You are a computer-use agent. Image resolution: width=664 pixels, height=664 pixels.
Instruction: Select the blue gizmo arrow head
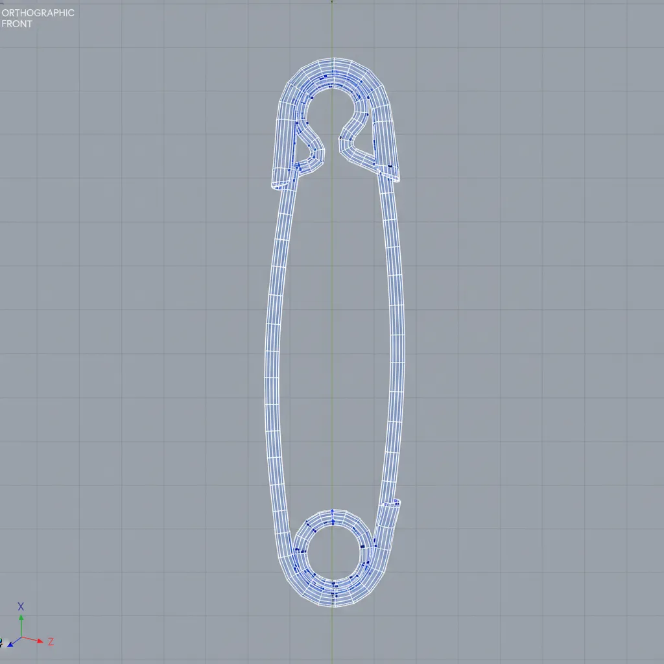tap(10, 645)
